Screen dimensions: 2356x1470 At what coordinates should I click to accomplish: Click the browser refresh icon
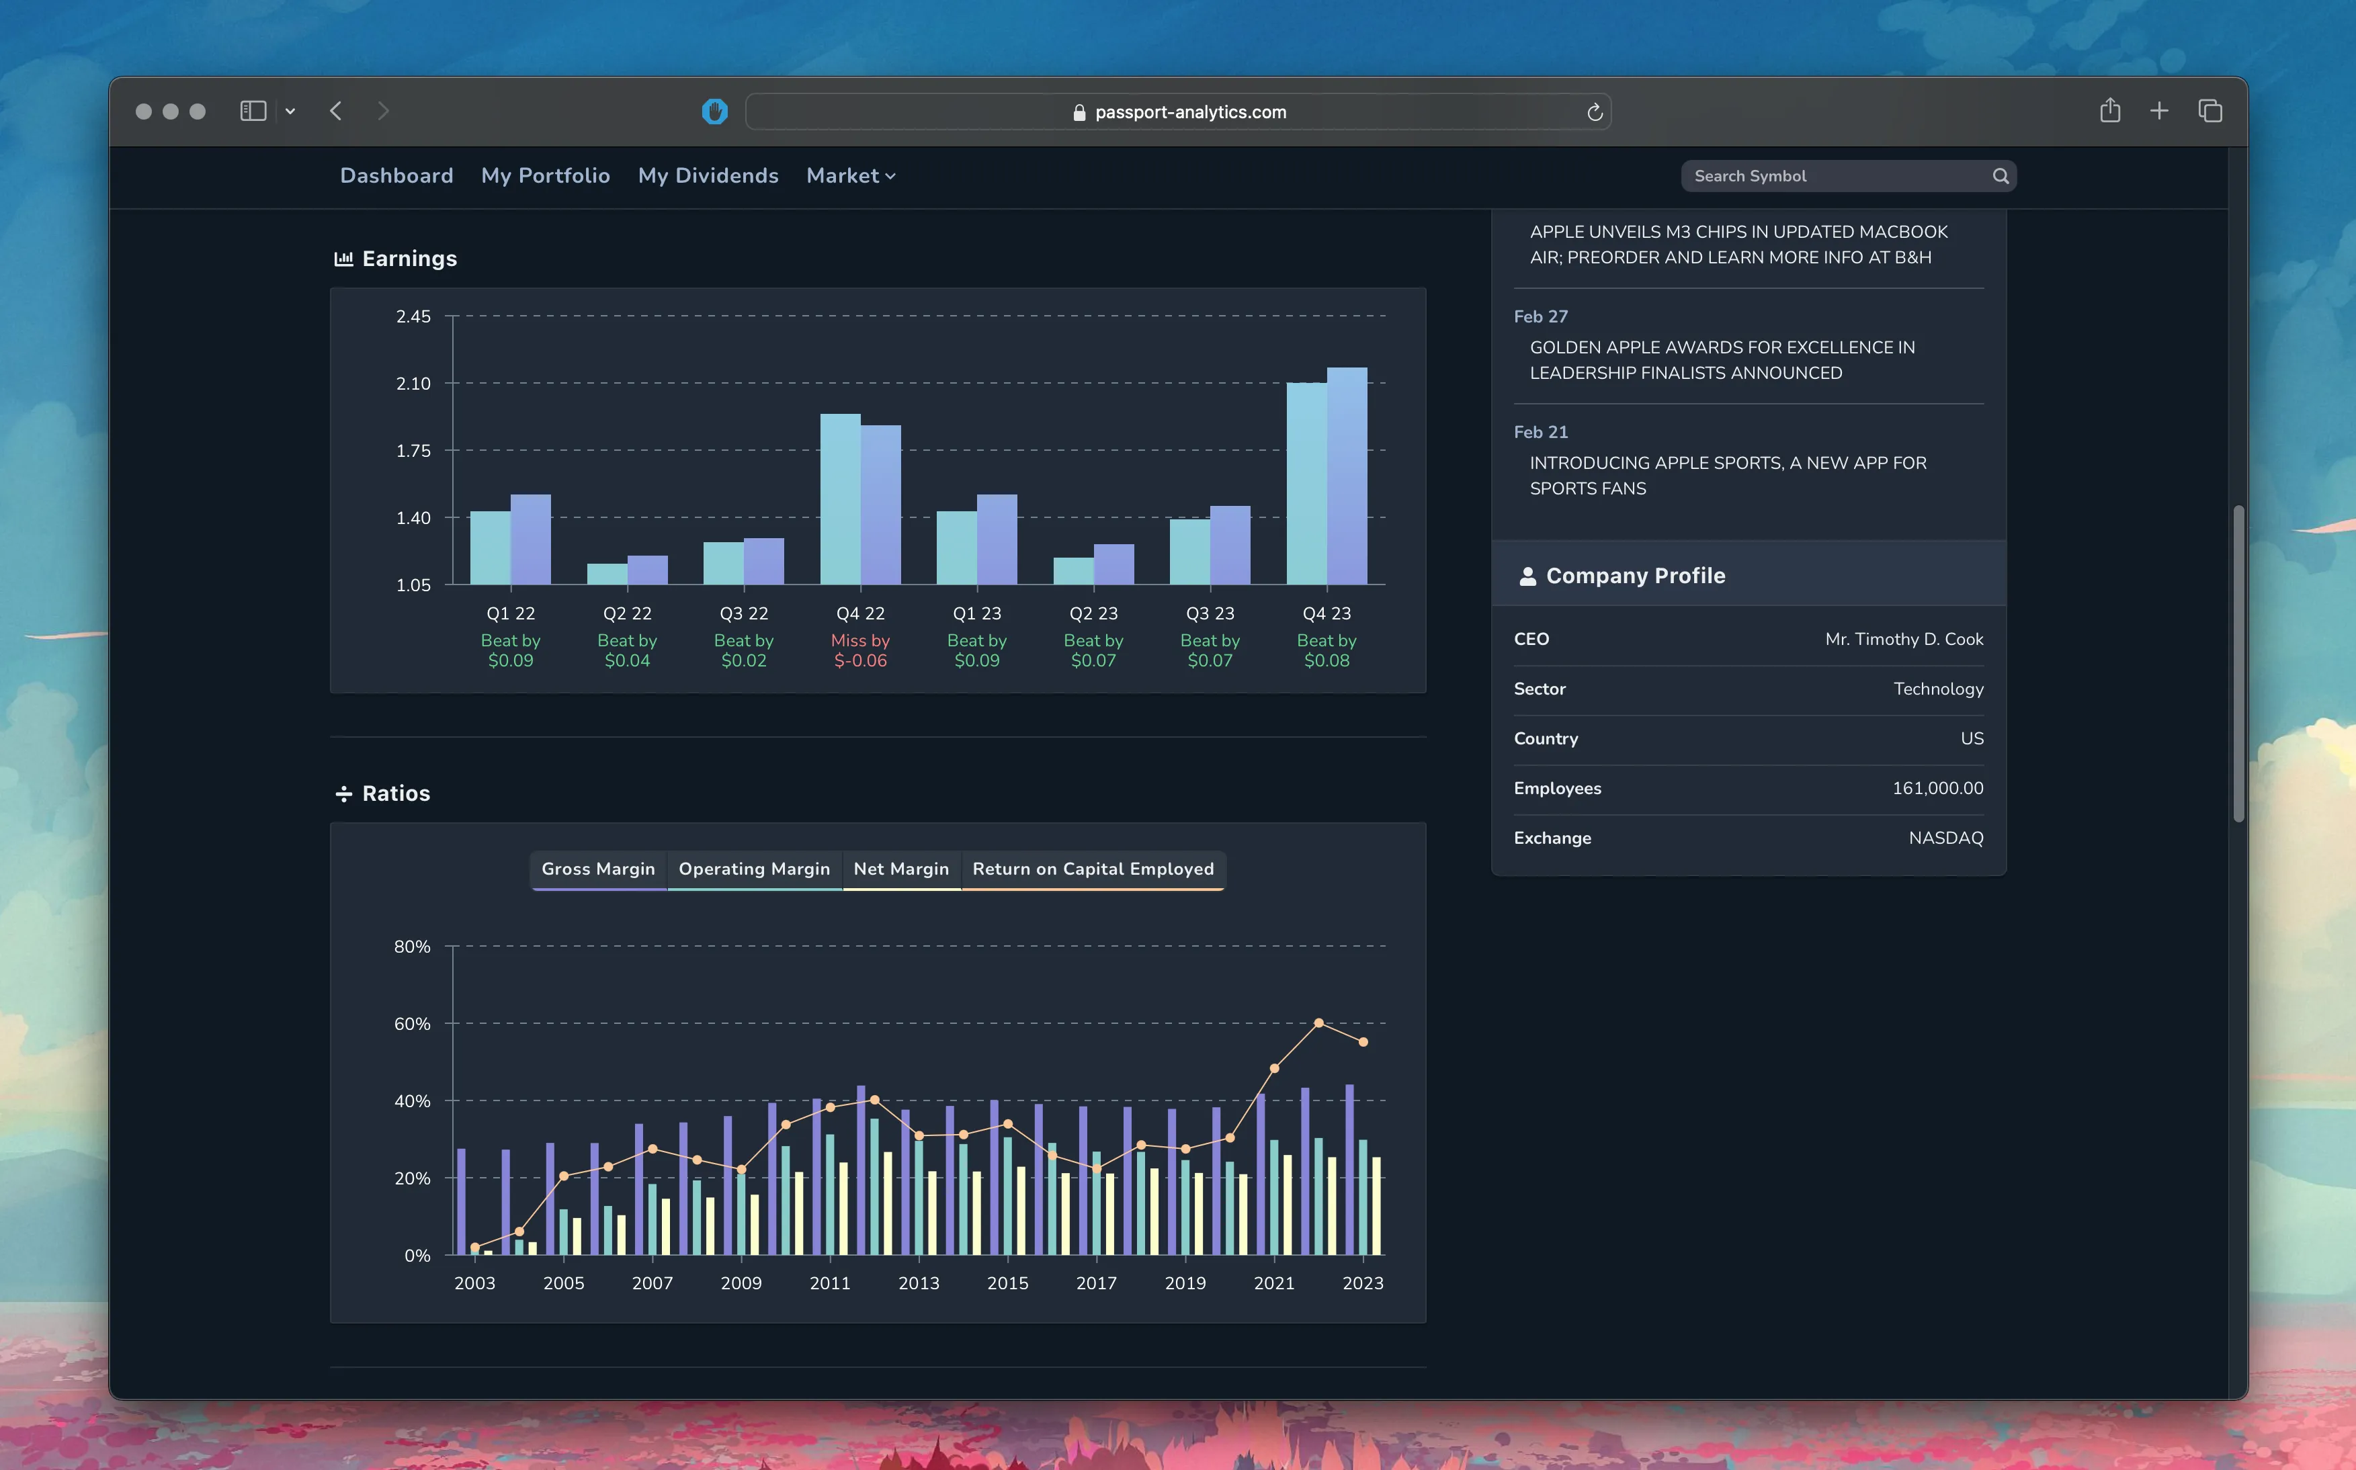click(x=1591, y=110)
